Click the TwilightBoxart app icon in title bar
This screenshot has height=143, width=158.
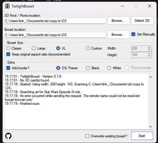[7, 6]
